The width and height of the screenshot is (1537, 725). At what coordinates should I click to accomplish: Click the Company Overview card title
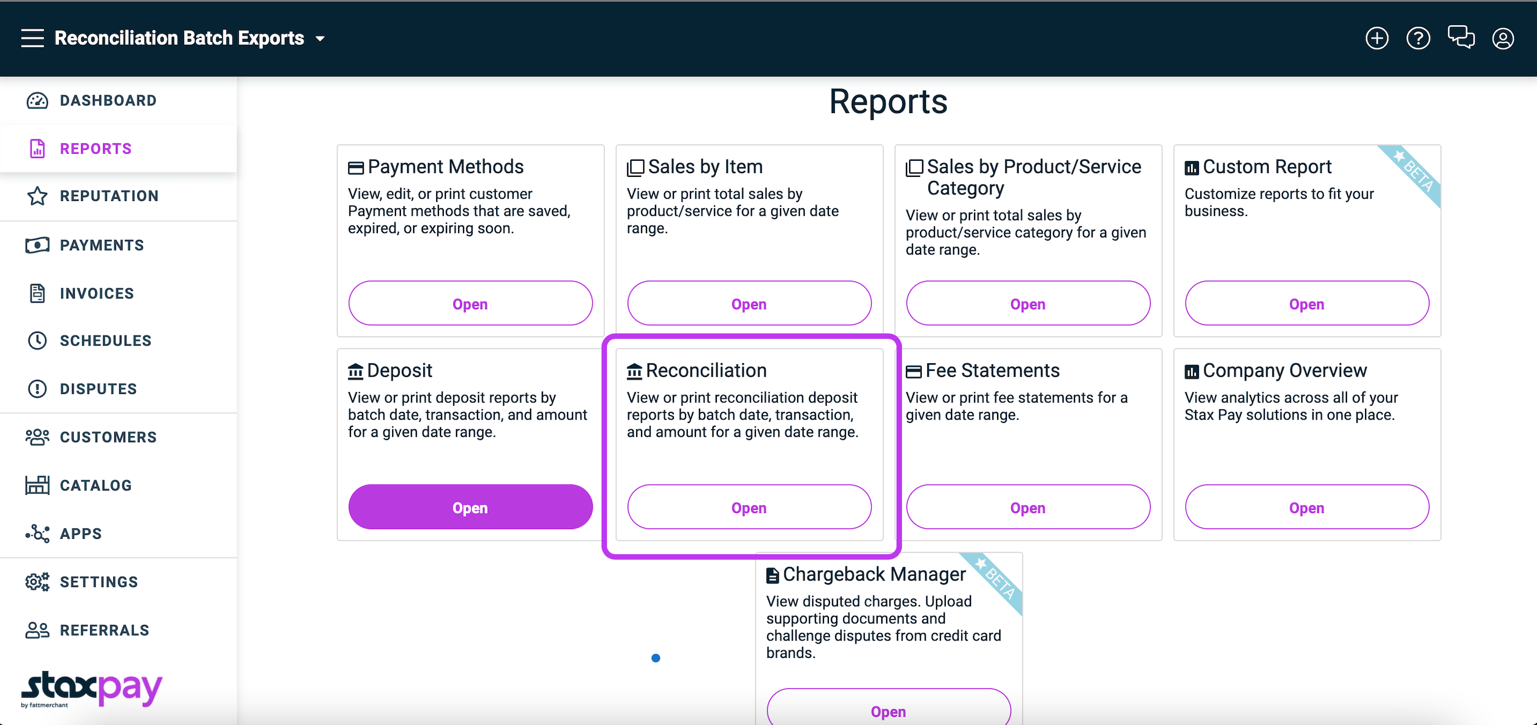(x=1284, y=370)
